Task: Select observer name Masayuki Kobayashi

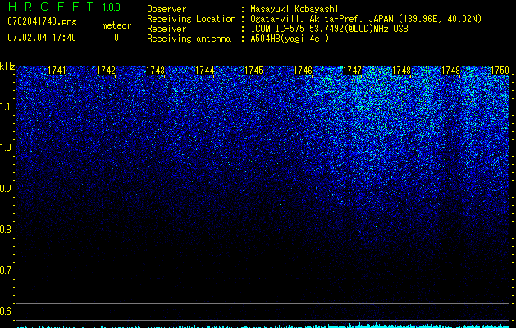Action: click(295, 9)
